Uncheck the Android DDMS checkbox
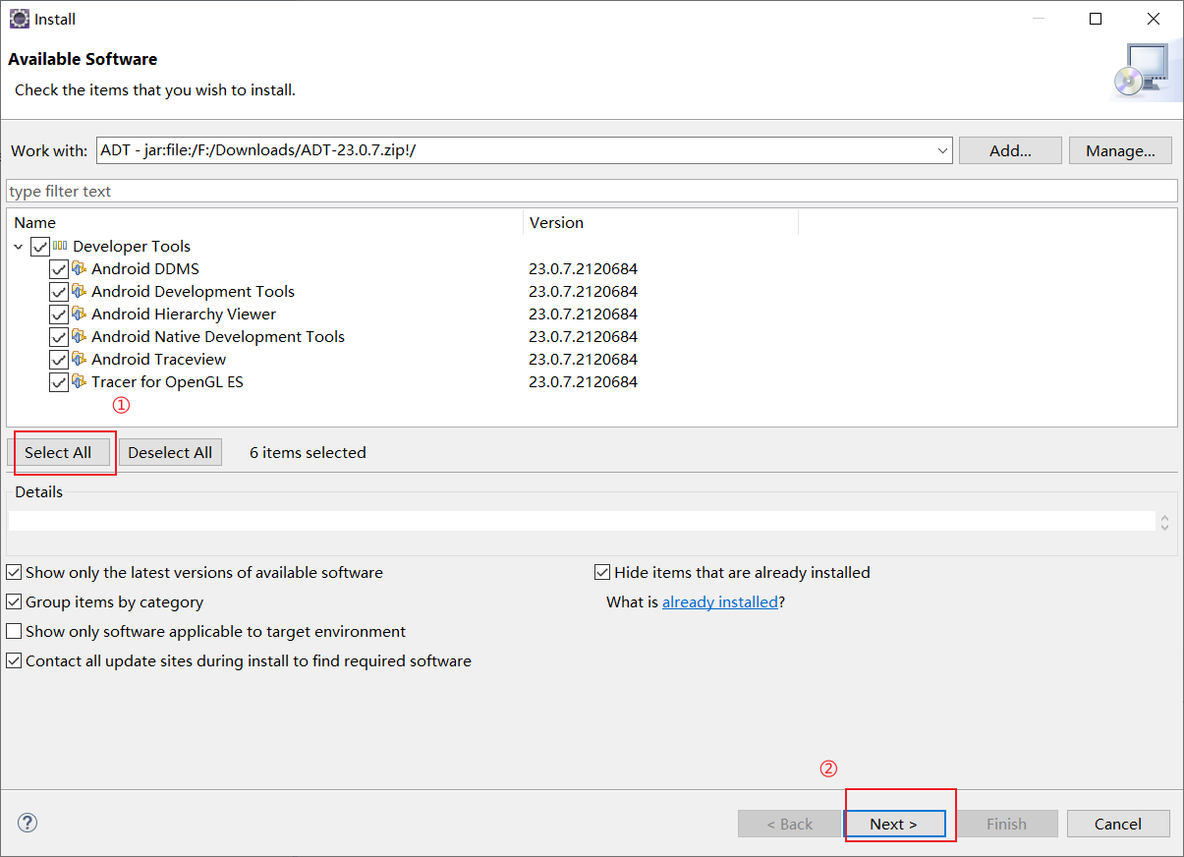1184x857 pixels. 59,269
